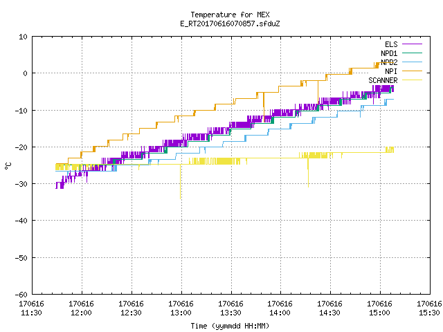Click the y-axis label -60
Image resolution: width=443 pixels, height=332 pixels.
point(21,295)
